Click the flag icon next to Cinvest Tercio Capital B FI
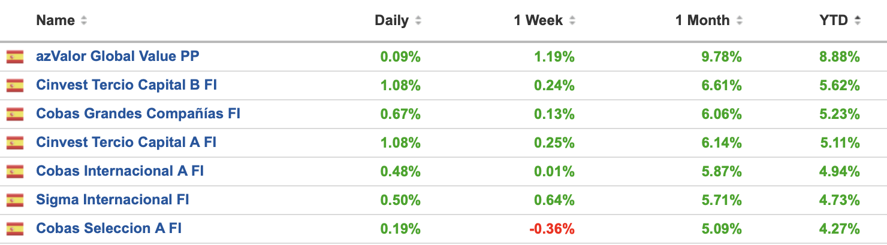887x245 pixels. [15, 85]
